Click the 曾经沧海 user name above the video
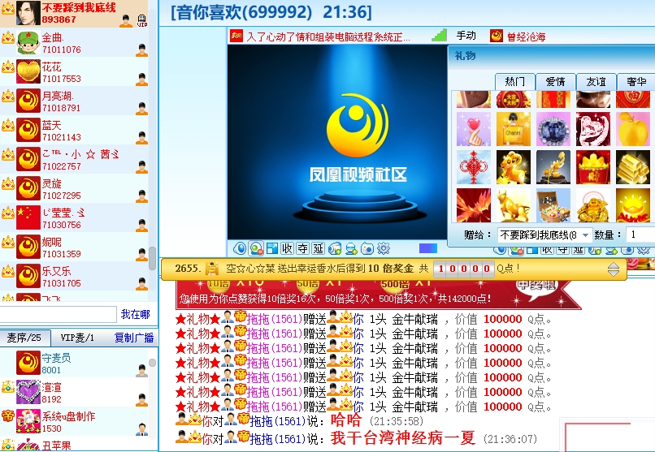Image resolution: width=655 pixels, height=452 pixels. (527, 37)
